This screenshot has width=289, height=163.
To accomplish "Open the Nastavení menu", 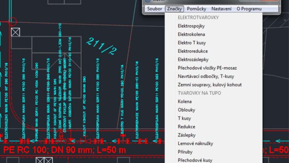I will pyautogui.click(x=221, y=9).
